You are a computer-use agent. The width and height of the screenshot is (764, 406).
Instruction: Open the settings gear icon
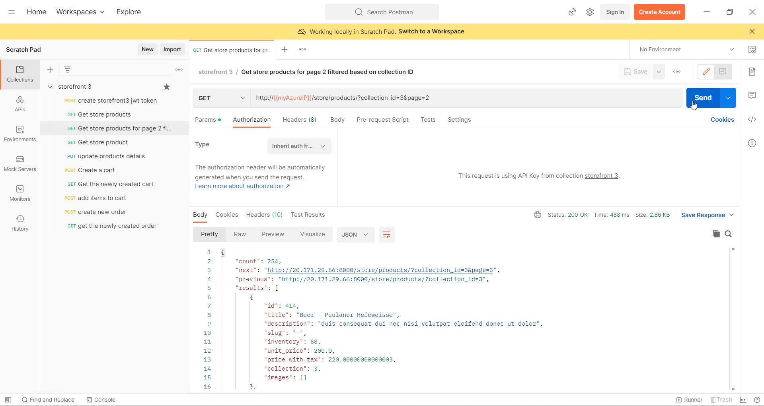pyautogui.click(x=590, y=12)
